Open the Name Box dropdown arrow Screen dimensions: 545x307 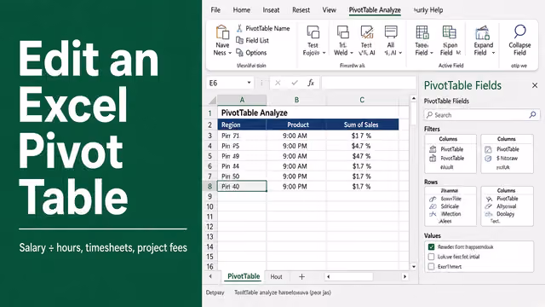coord(249,83)
